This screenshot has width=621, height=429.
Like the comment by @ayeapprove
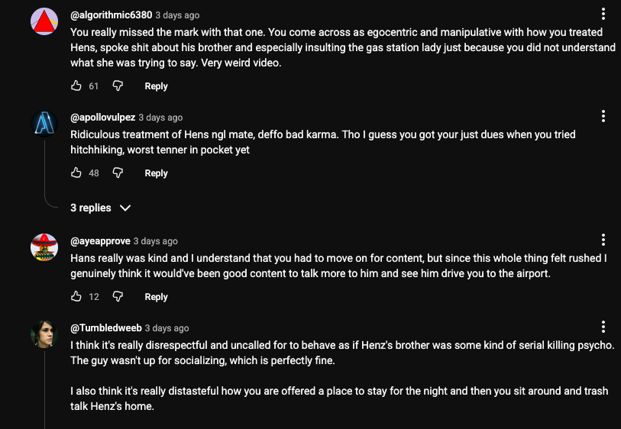click(76, 297)
